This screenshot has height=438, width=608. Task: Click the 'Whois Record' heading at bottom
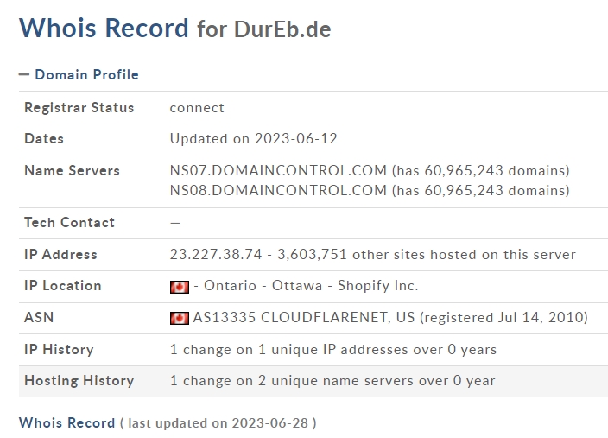[66, 422]
